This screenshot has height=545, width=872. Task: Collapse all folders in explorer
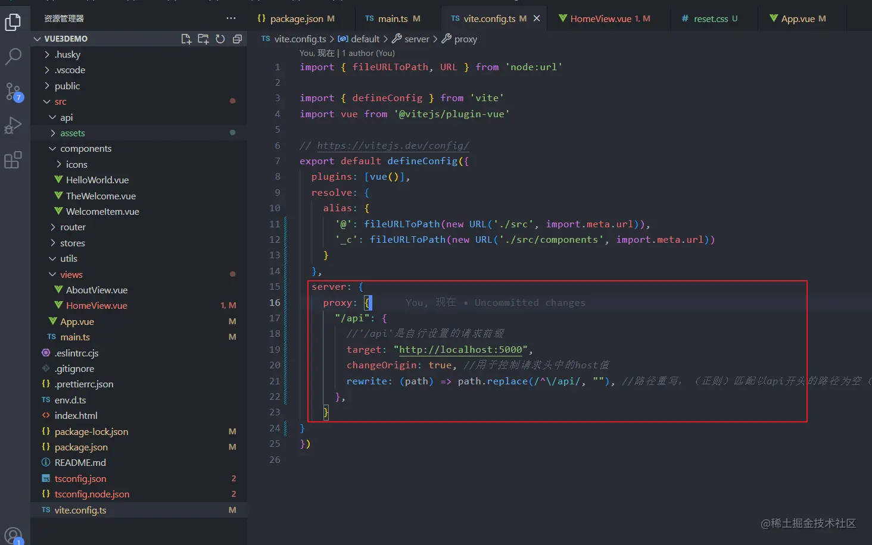coord(237,39)
